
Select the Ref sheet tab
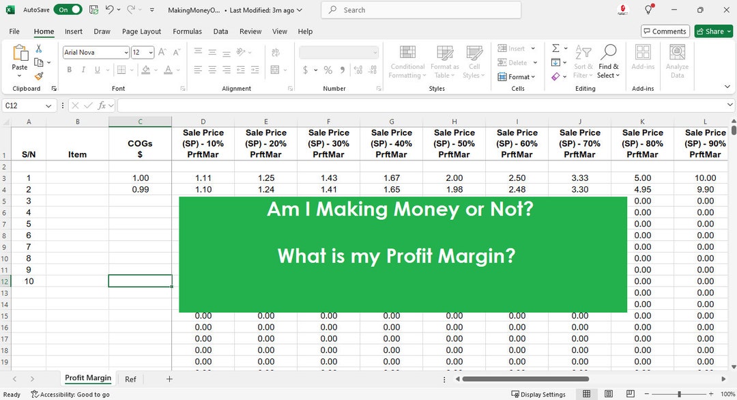coord(130,379)
